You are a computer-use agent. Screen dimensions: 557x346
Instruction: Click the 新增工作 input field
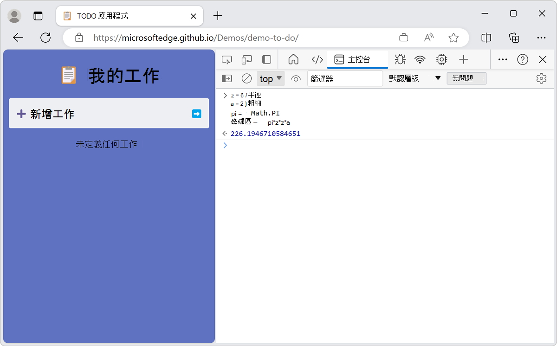point(93,113)
